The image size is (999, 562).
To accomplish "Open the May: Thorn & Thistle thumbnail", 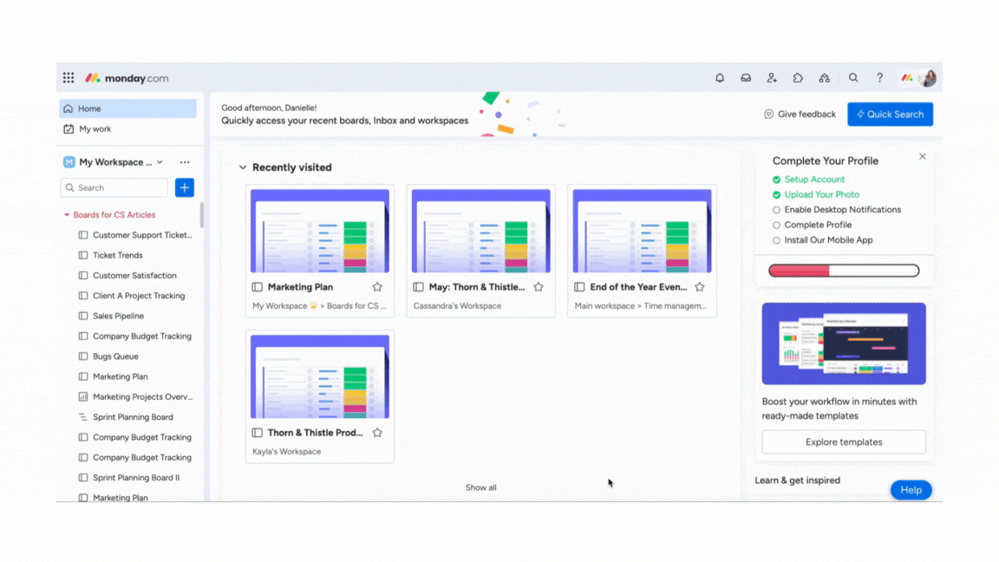I will pos(481,231).
